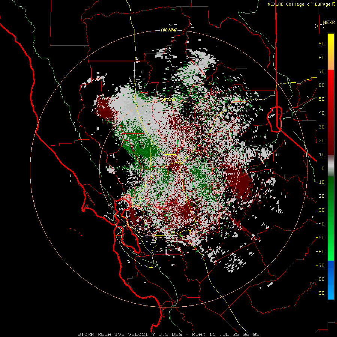Click the -40 knot scale label
Image resolution: width=337 pixels, height=337 pixels.
click(x=320, y=224)
